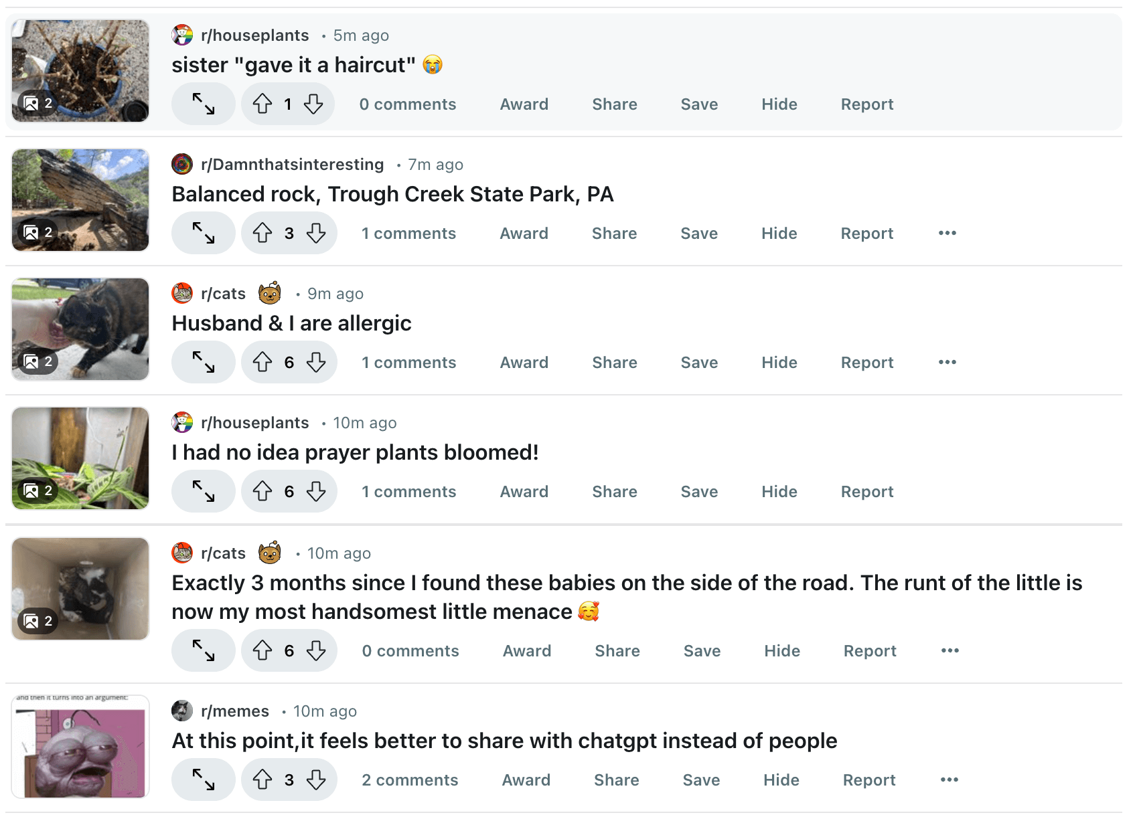This screenshot has height=819, width=1137.
Task: Downvote the Balanced rock post
Action: pyautogui.click(x=316, y=234)
